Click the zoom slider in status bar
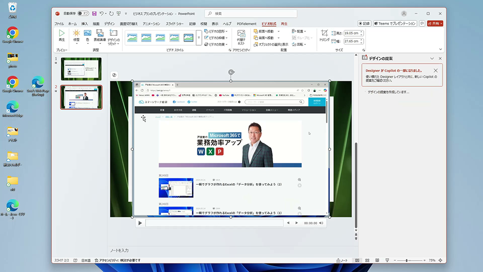The image size is (483, 272). (409, 260)
